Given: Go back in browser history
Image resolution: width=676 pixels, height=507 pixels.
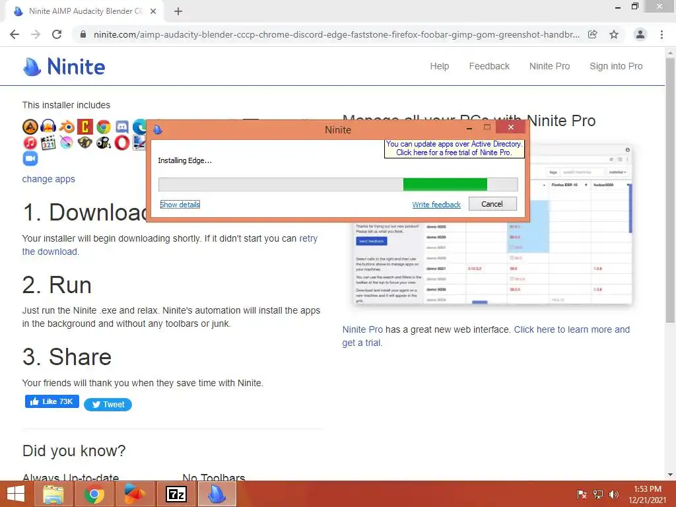Looking at the screenshot, I should tap(15, 34).
